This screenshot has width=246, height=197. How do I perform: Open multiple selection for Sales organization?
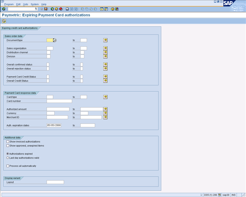click(x=105, y=48)
